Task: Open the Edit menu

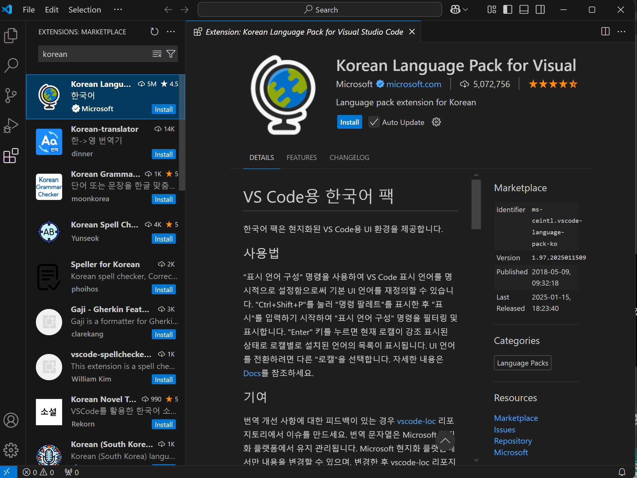Action: point(52,10)
